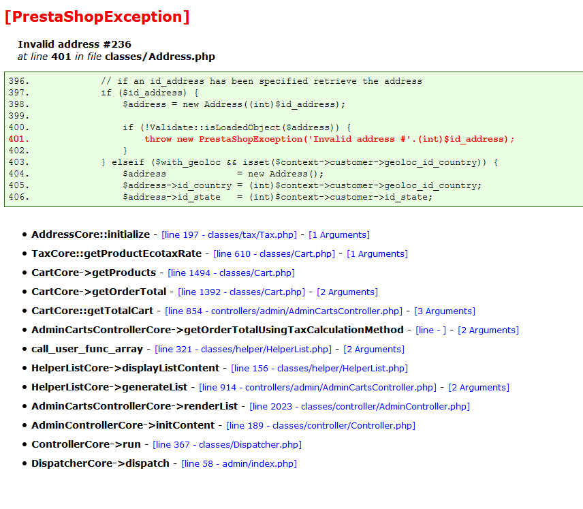Open the line 854 AdminCartsController.php link
Image resolution: width=583 pixels, height=509 pixels.
(284, 311)
